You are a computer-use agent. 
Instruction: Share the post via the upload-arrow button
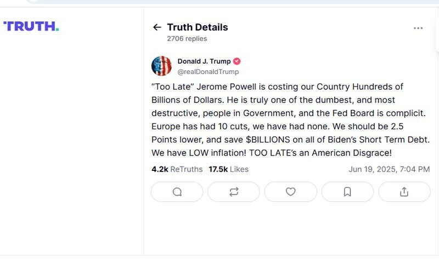point(404,192)
